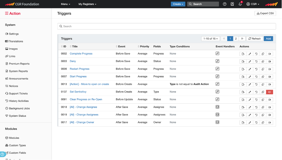Open Premium Reports in the sidebar
The image size is (282, 160).
tap(17, 64)
